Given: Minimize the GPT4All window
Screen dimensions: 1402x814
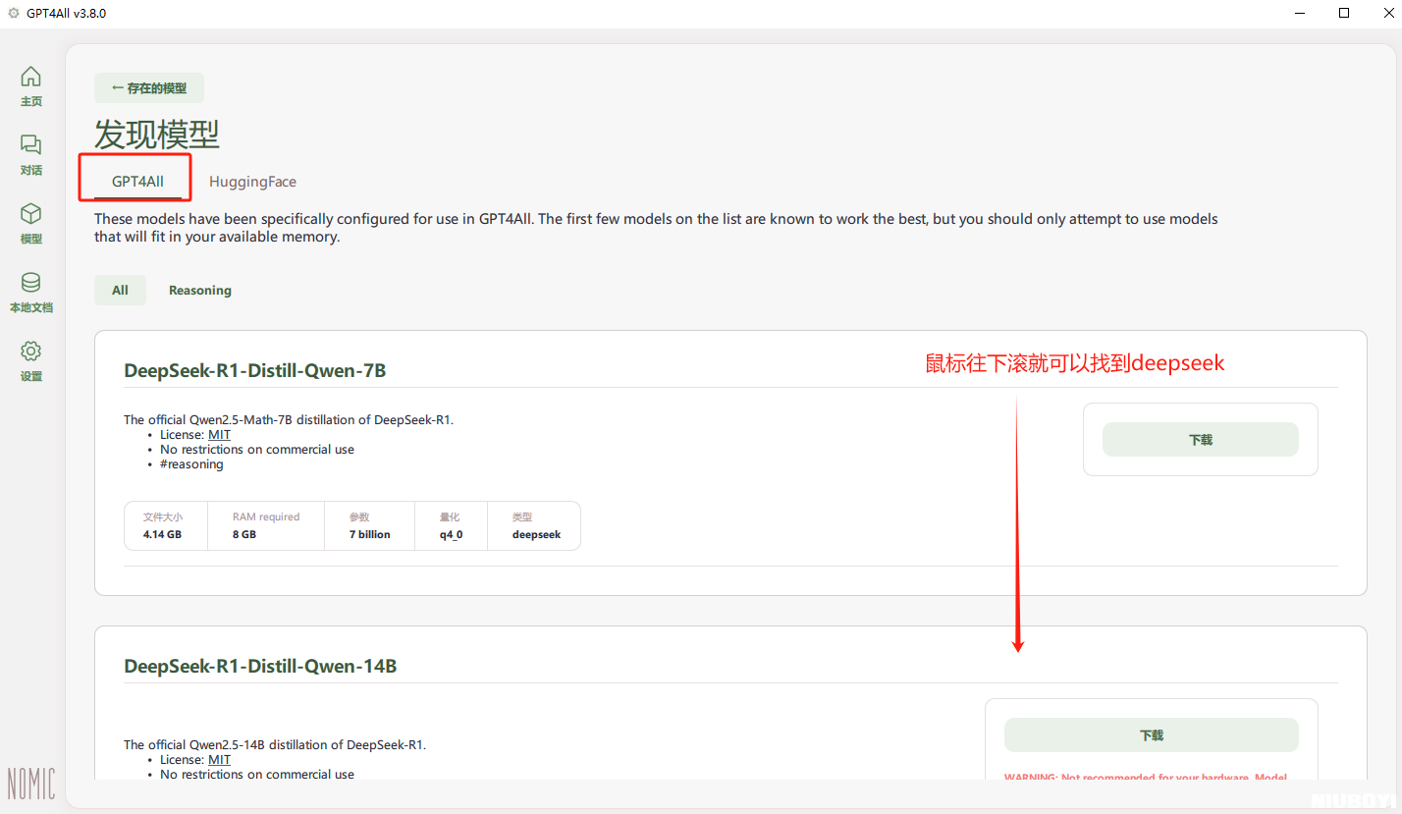Looking at the screenshot, I should click(x=1299, y=13).
